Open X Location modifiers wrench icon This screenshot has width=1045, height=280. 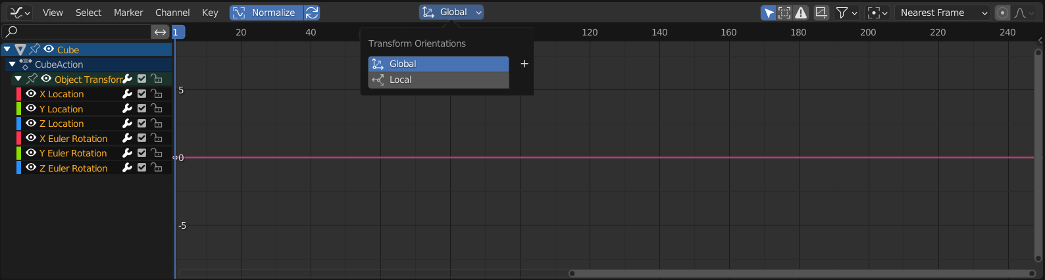[128, 94]
